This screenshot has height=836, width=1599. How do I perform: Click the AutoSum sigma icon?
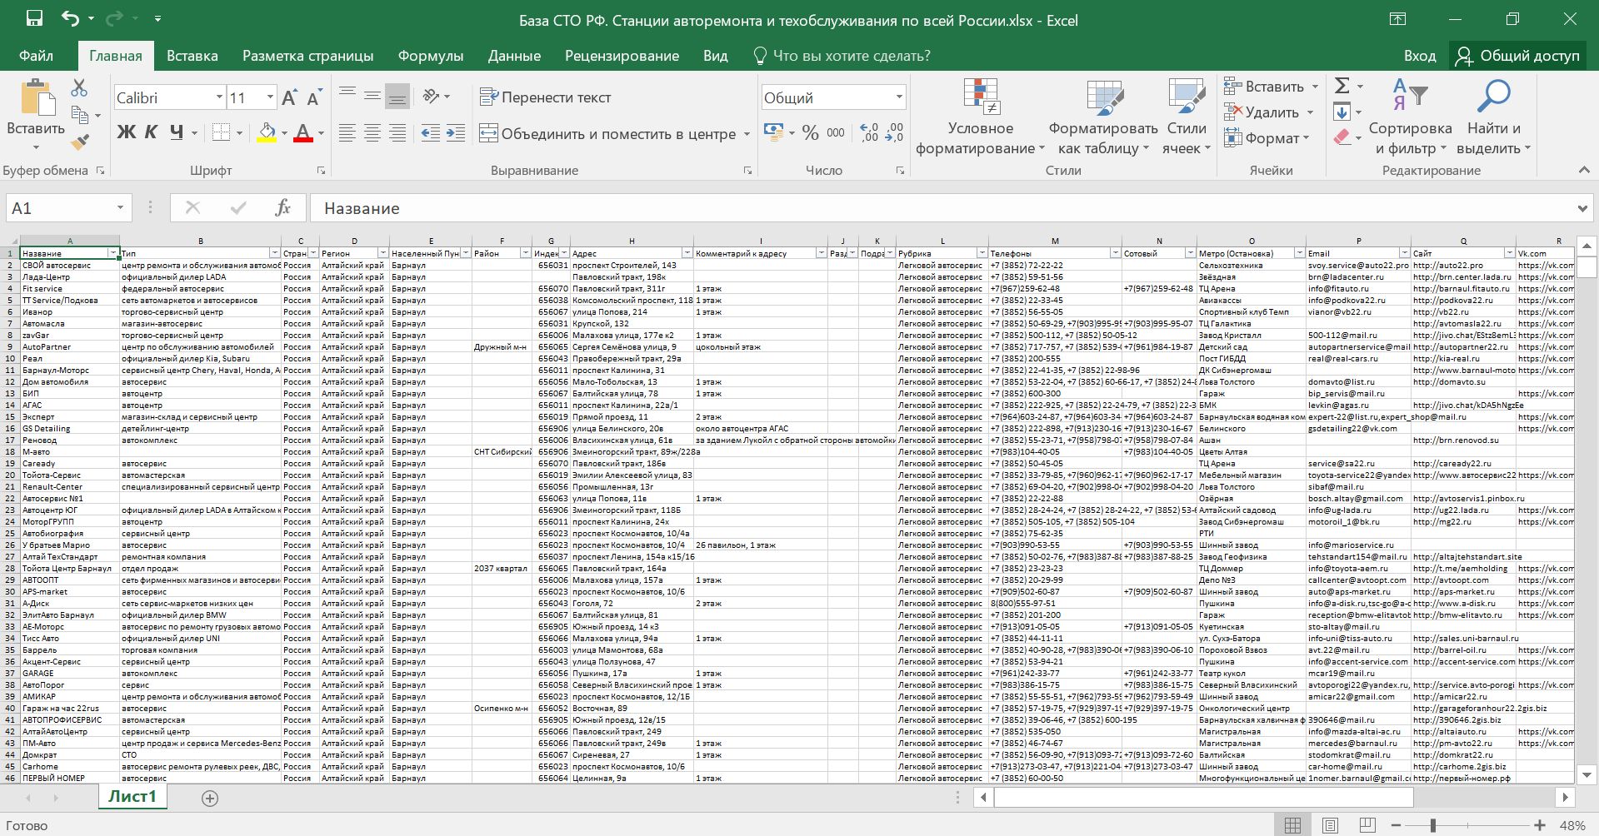tap(1342, 86)
